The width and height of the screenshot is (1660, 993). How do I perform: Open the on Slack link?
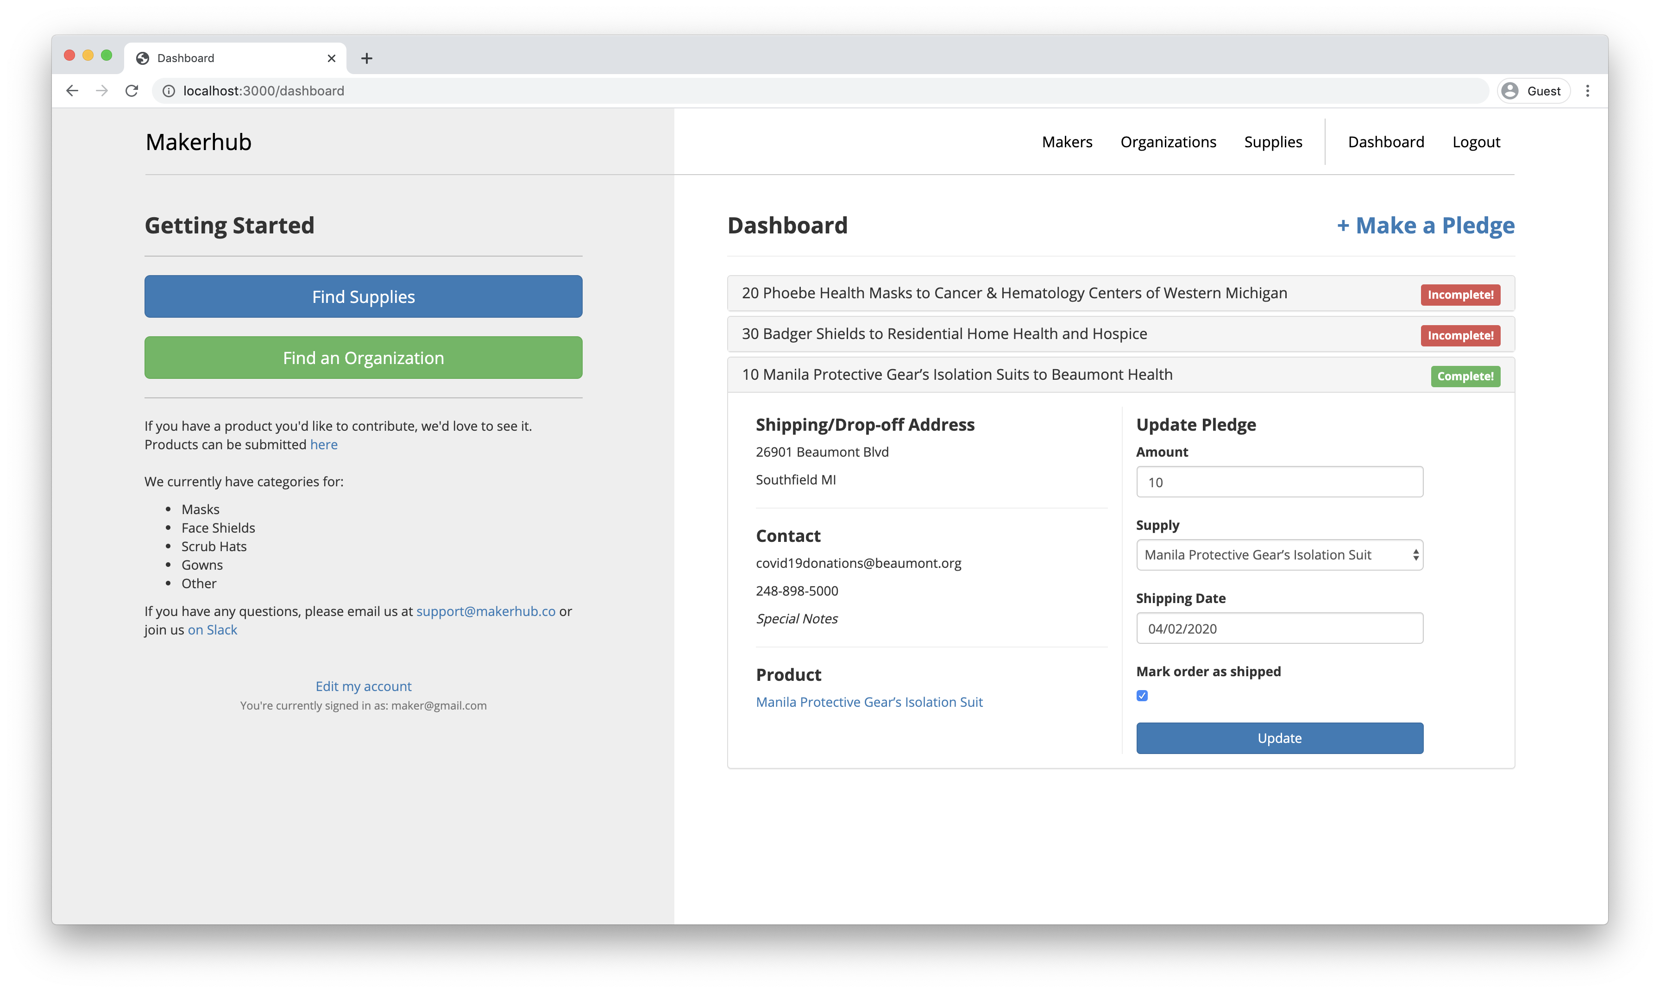click(x=212, y=630)
